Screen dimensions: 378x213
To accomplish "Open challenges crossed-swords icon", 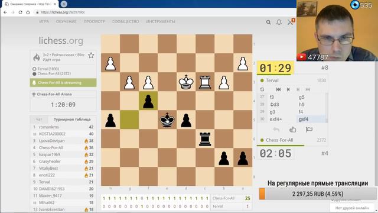I will (x=291, y=22).
